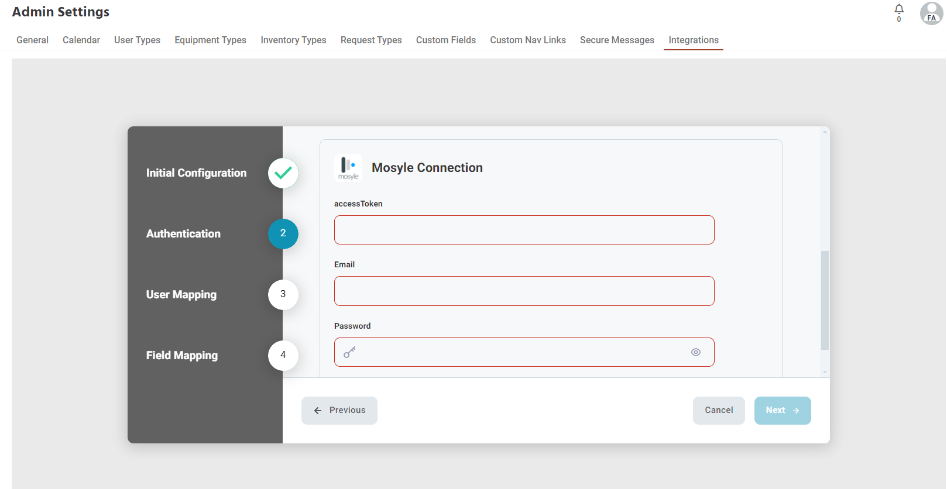Click the Cancel button
The width and height of the screenshot is (947, 489).
(x=719, y=411)
